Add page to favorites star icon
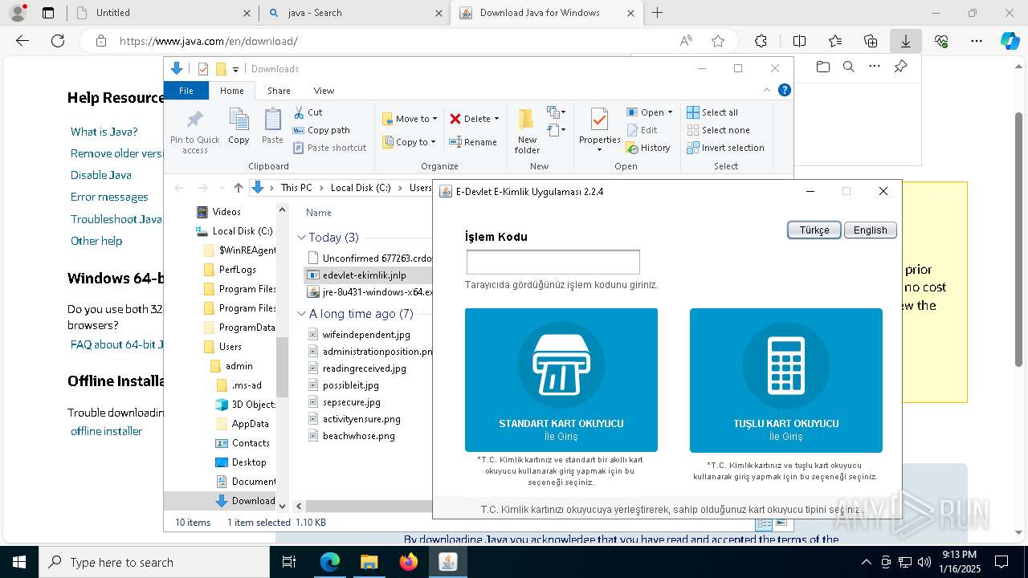The image size is (1028, 578). [x=718, y=41]
